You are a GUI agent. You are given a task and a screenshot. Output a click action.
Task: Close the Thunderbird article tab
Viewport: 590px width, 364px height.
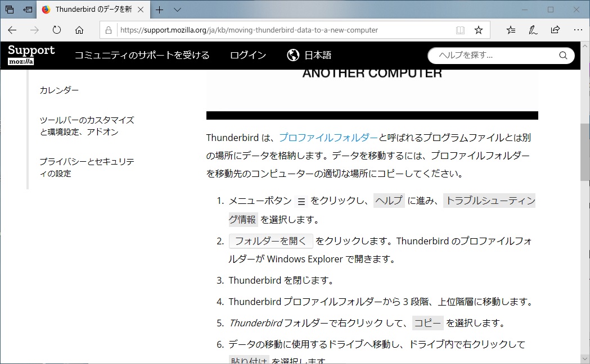click(141, 10)
